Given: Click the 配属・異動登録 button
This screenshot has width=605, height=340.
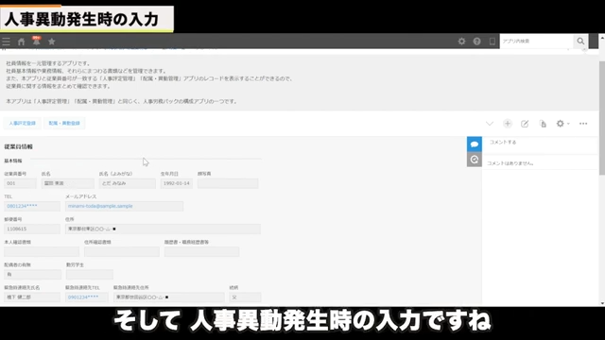Looking at the screenshot, I should tap(64, 124).
